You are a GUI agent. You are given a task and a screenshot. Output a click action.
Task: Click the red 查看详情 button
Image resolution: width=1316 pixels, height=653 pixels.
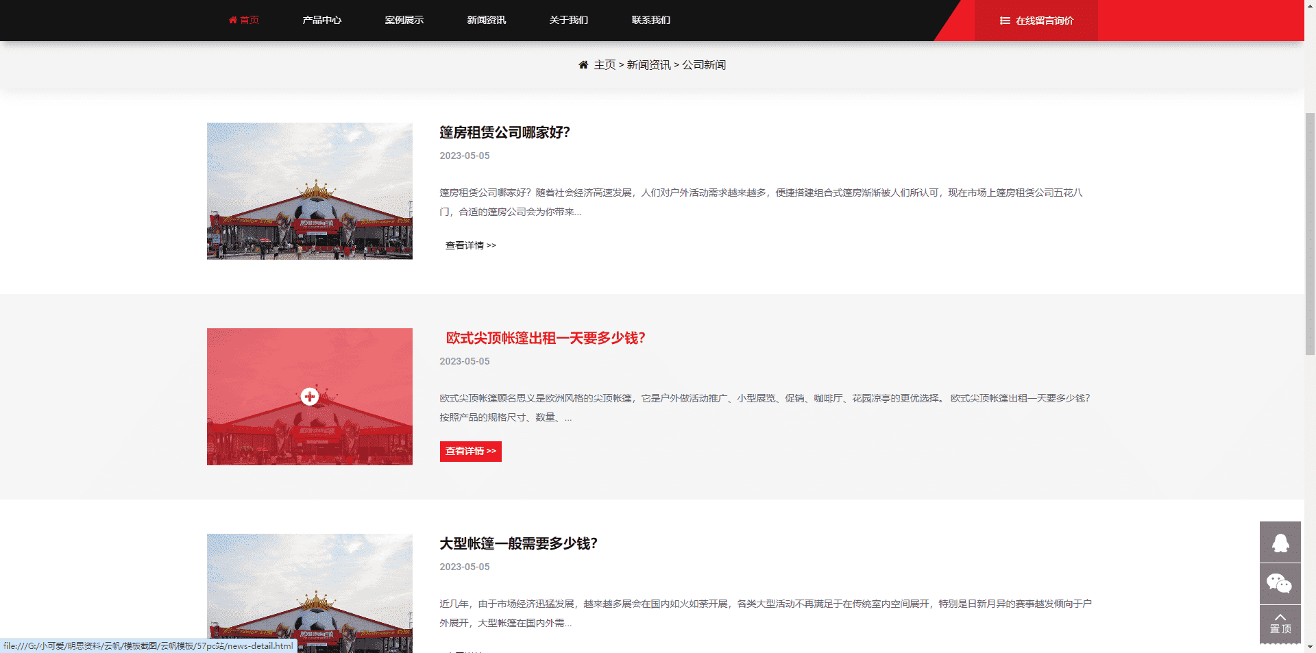pos(471,452)
